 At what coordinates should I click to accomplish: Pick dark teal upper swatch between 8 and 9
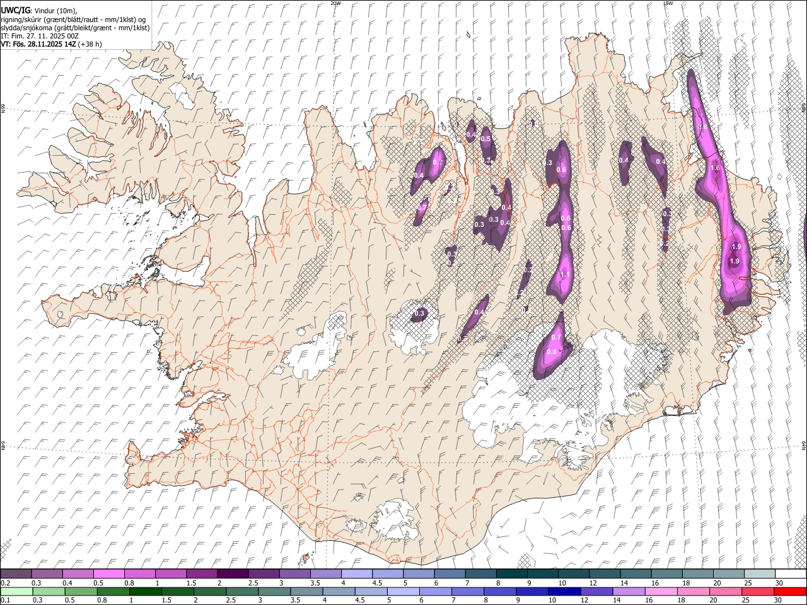point(511,574)
